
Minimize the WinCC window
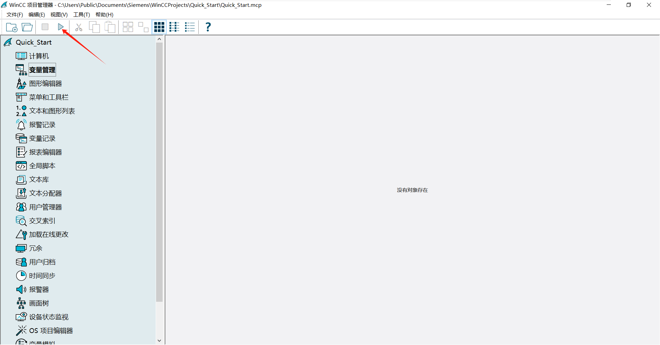[x=609, y=5]
